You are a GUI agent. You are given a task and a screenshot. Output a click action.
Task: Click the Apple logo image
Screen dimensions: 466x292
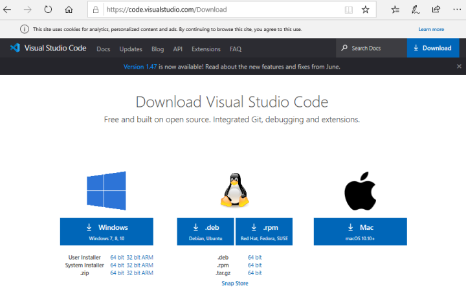[361, 191]
